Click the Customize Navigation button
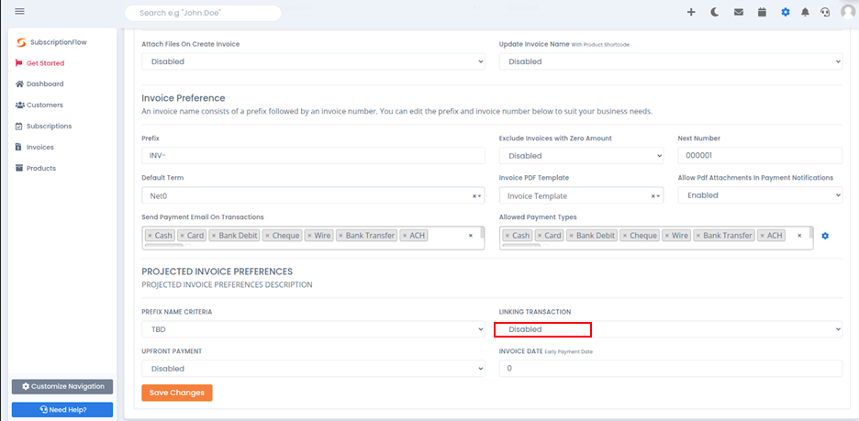This screenshot has height=421, width=859. tap(62, 386)
